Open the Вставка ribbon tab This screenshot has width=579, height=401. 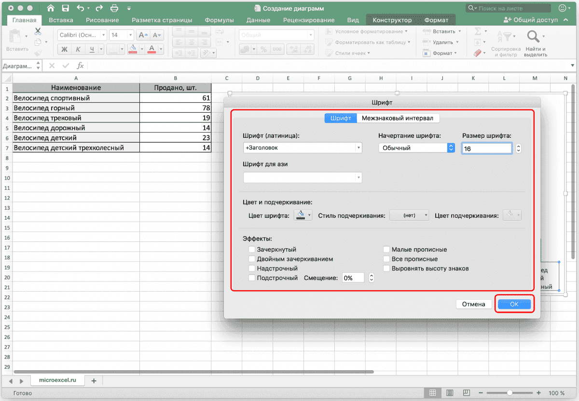point(61,20)
